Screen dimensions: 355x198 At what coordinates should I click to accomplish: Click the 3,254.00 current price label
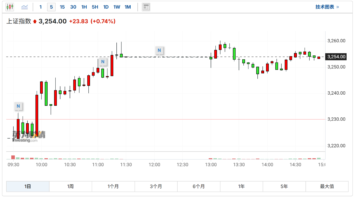click(x=337, y=57)
